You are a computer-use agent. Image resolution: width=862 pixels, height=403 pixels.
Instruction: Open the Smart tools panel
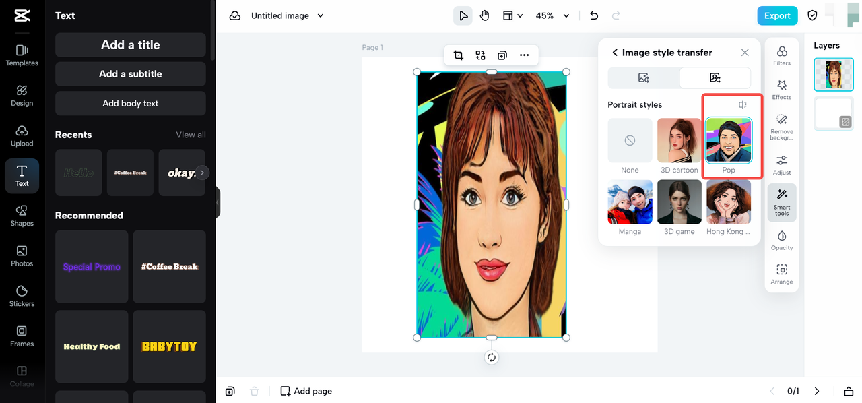(x=782, y=202)
